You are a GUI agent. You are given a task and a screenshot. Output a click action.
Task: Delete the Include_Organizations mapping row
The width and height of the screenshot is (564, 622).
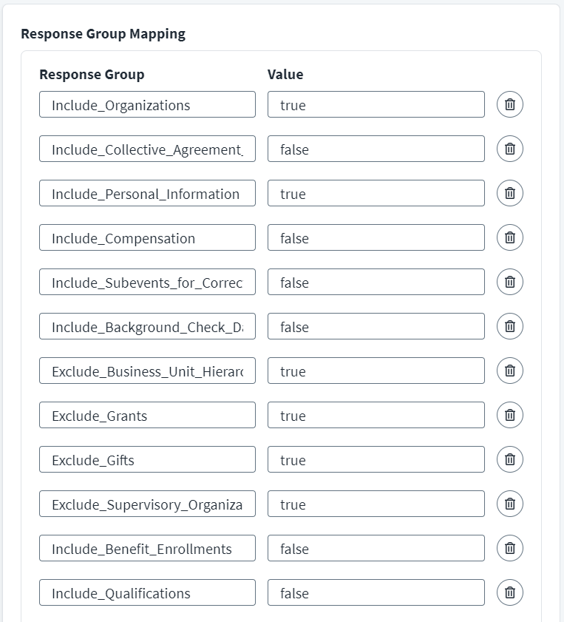[509, 104]
